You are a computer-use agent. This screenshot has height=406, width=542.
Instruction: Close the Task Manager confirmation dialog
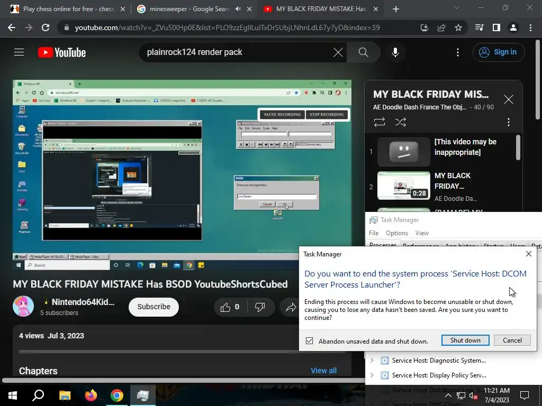[529, 254]
